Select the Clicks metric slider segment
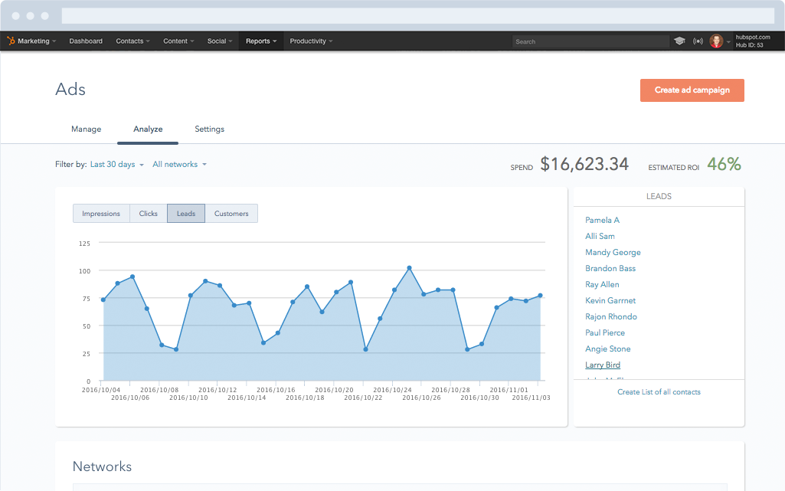 pyautogui.click(x=148, y=213)
